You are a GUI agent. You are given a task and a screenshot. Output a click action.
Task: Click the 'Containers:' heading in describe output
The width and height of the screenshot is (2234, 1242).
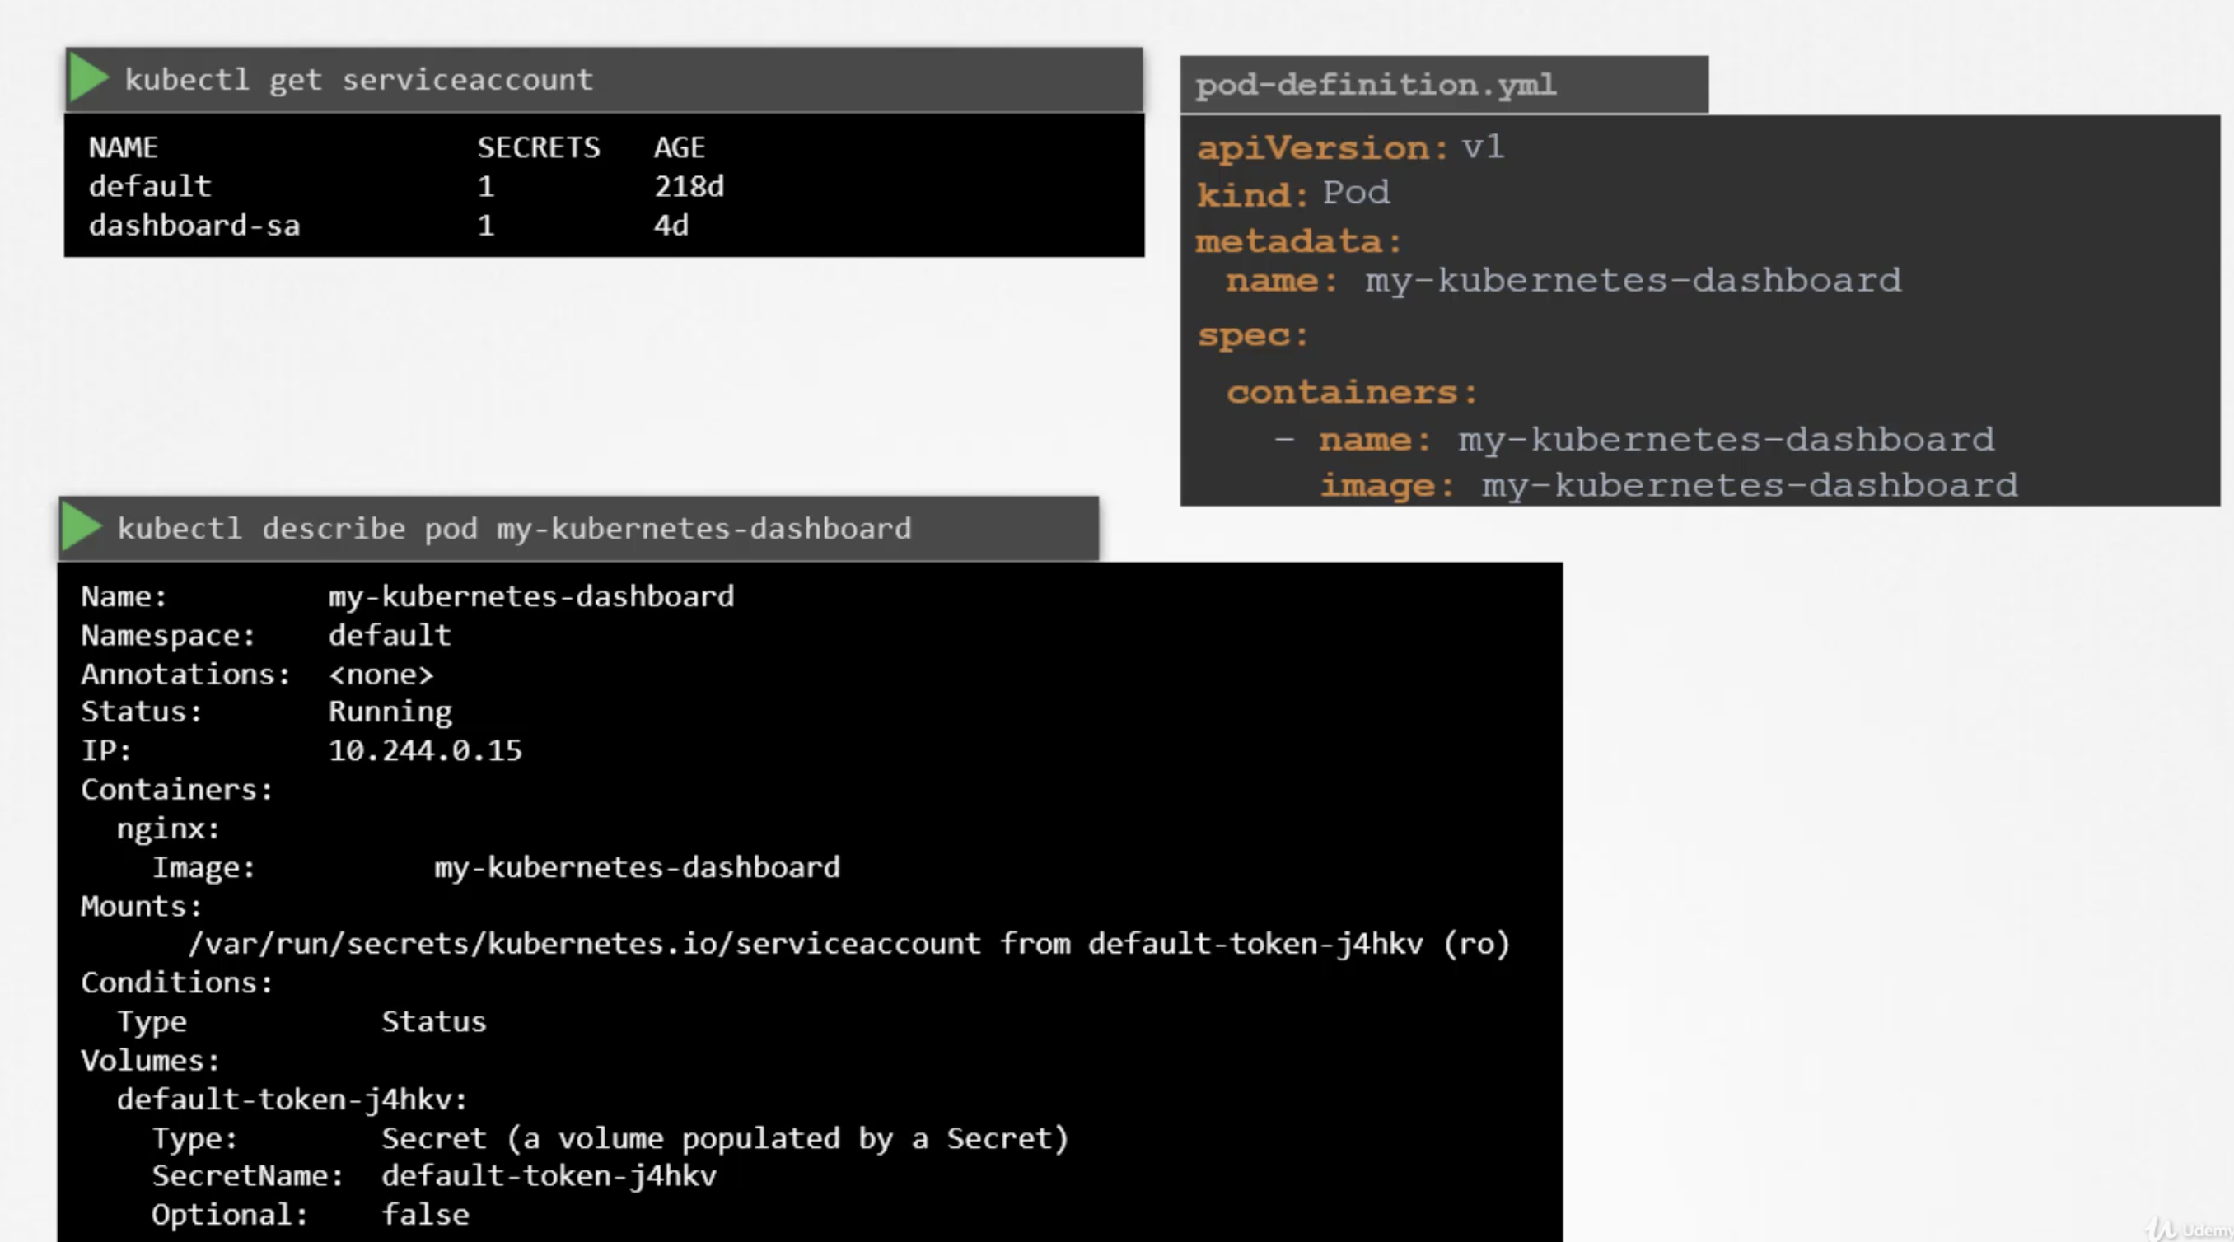(177, 790)
